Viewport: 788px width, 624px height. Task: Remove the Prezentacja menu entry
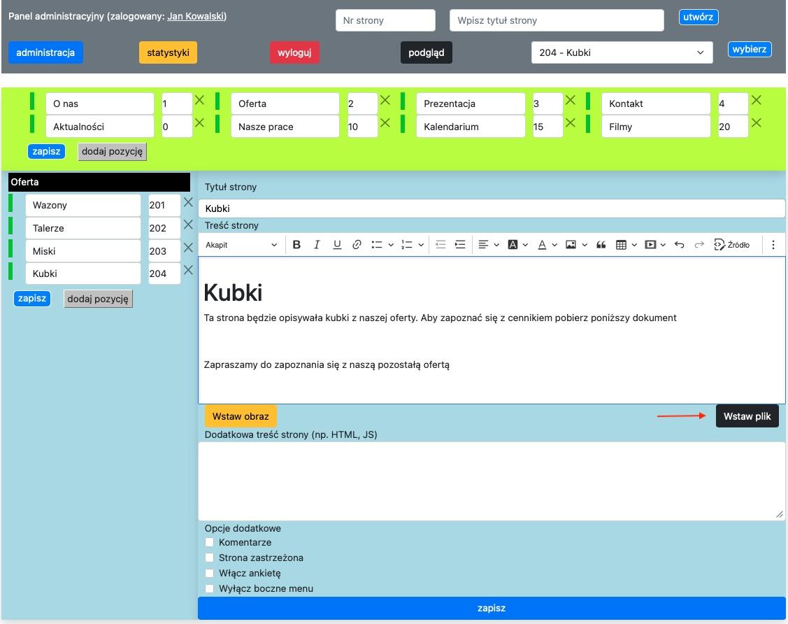point(570,100)
